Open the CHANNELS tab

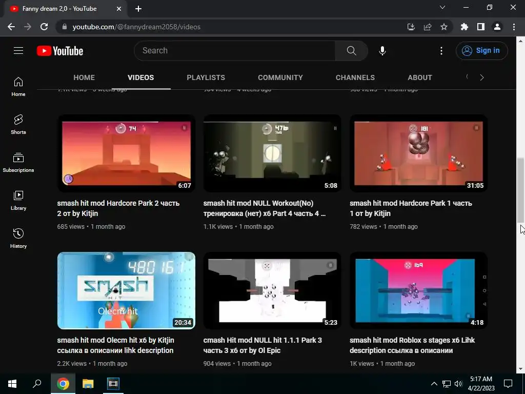point(355,77)
